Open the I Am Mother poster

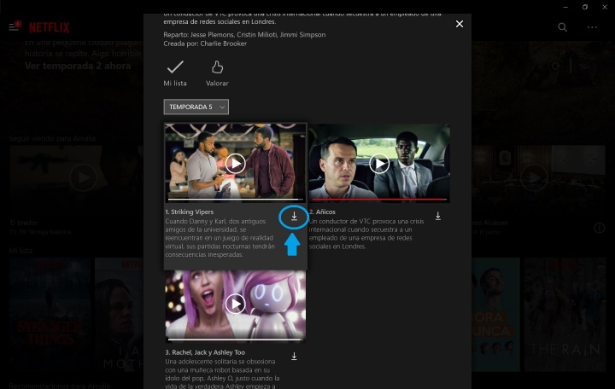[x=119, y=315]
